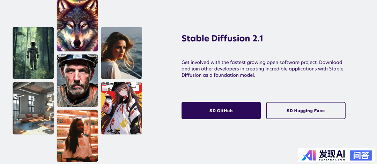Open the SD GitHub button
This screenshot has height=164, width=377.
tap(221, 110)
